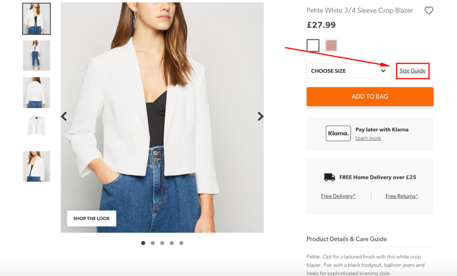Show next product image with right arrow

(x=260, y=116)
